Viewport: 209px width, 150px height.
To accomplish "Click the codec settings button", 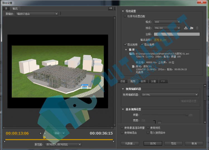I will pyautogui.click(x=189, y=101).
